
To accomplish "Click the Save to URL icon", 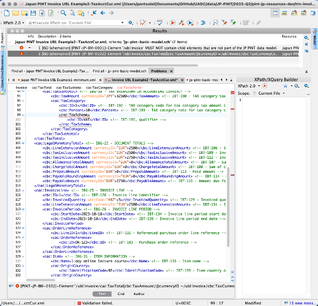I will click(x=42, y=13).
